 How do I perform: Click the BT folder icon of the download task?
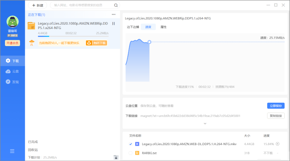(31, 26)
